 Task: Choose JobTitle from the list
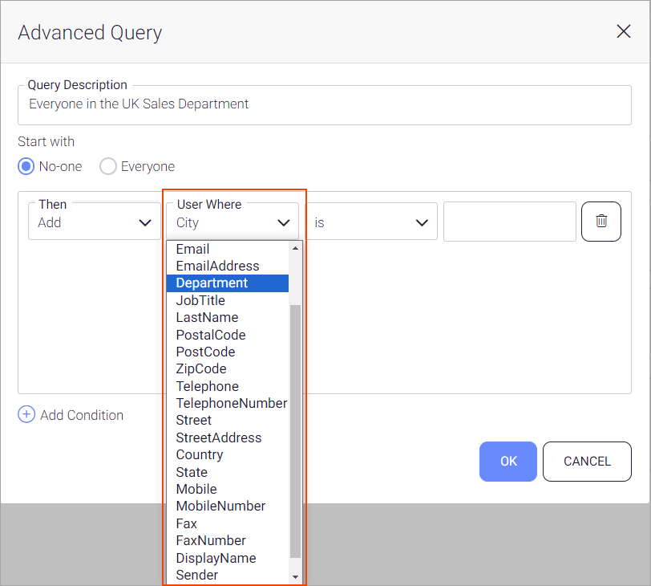pos(200,300)
